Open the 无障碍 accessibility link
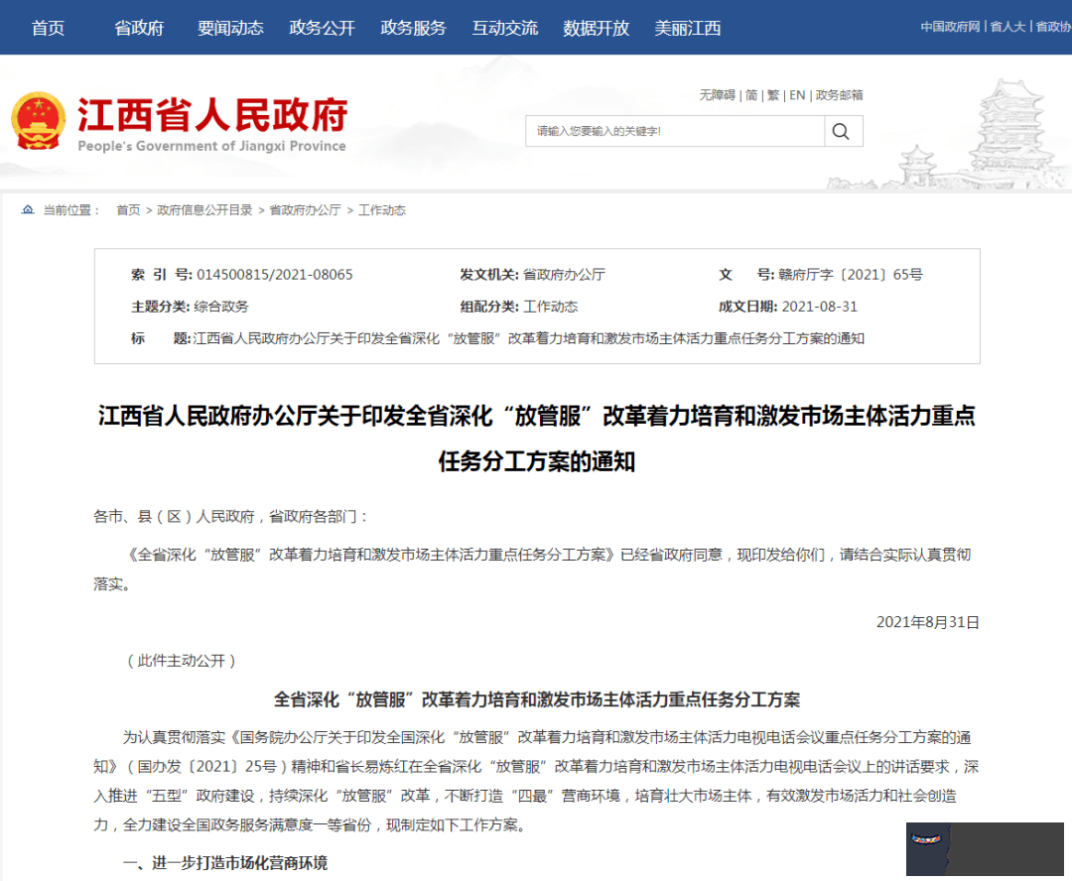 tap(718, 95)
